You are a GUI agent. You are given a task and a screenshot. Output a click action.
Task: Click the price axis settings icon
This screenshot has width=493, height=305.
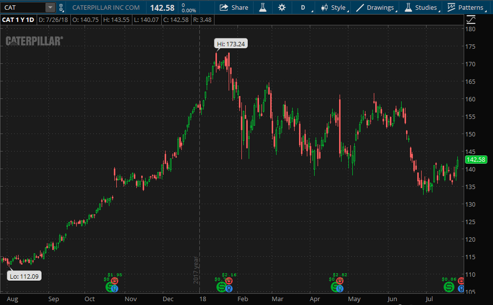pos(470,20)
